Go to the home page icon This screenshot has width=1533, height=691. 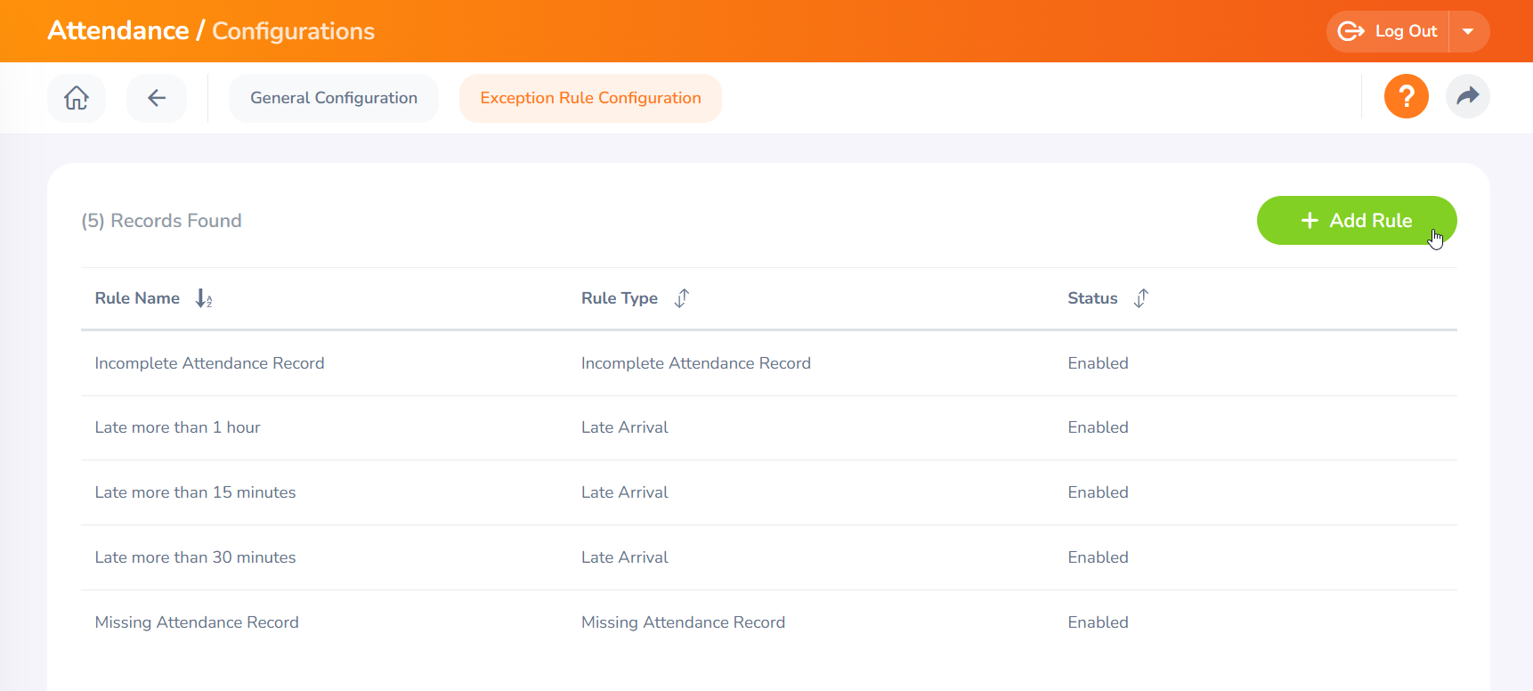[x=77, y=98]
